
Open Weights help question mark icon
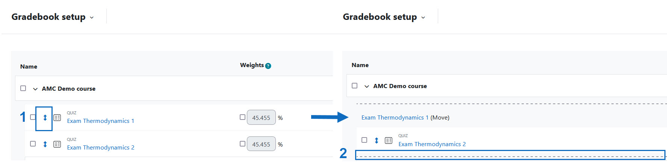point(268,66)
